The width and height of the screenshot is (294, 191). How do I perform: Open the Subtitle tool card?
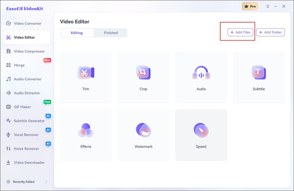point(259,77)
